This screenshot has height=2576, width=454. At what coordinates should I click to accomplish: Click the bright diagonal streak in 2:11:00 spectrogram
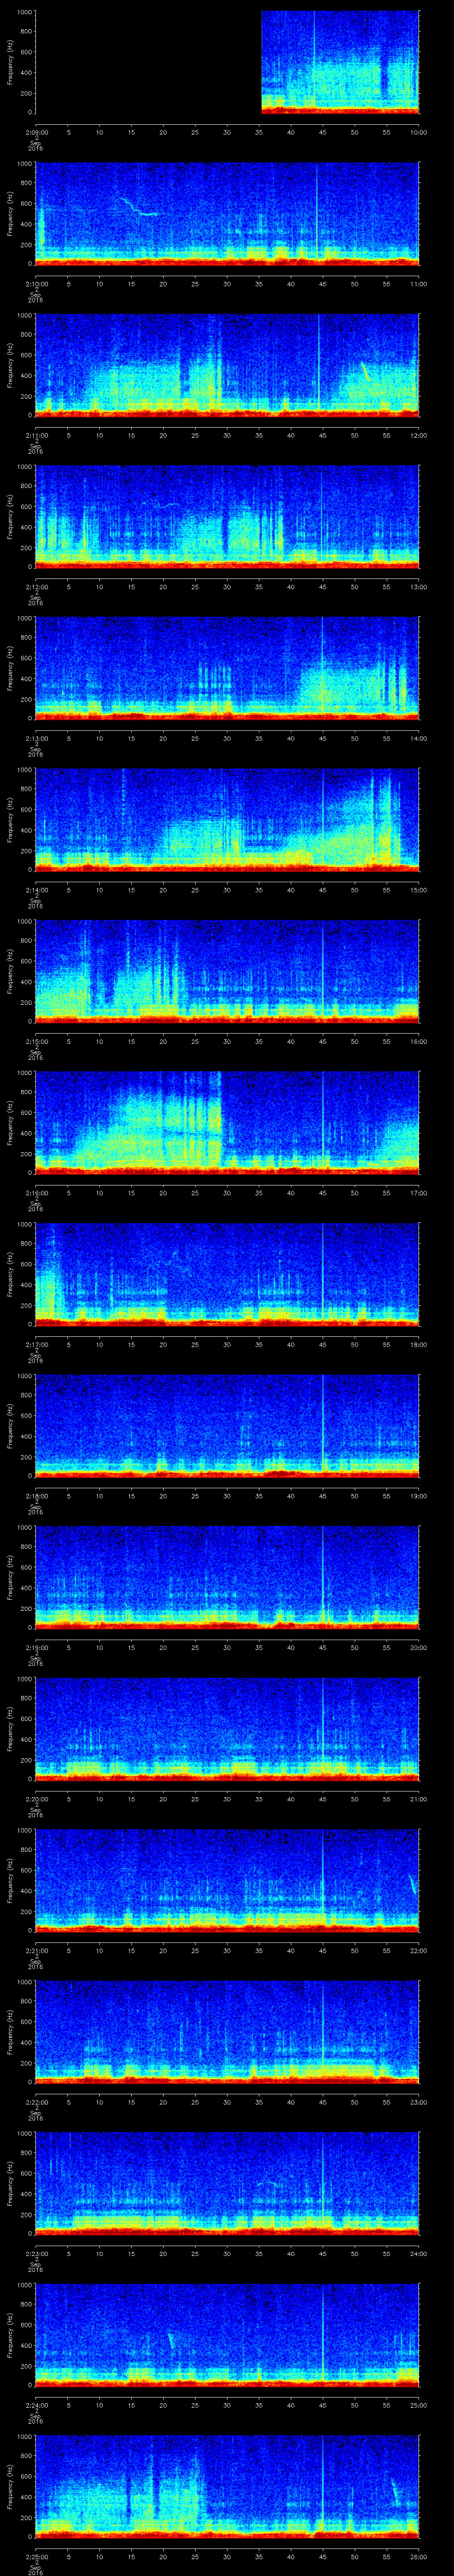[365, 372]
